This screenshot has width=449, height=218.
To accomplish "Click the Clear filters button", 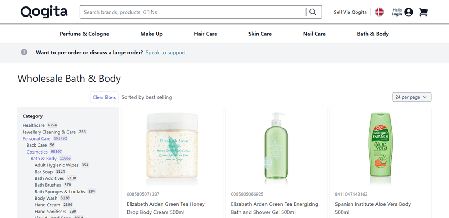I will (104, 97).
